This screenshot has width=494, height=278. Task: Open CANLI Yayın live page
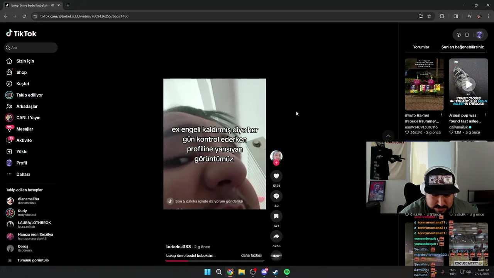tap(28, 118)
